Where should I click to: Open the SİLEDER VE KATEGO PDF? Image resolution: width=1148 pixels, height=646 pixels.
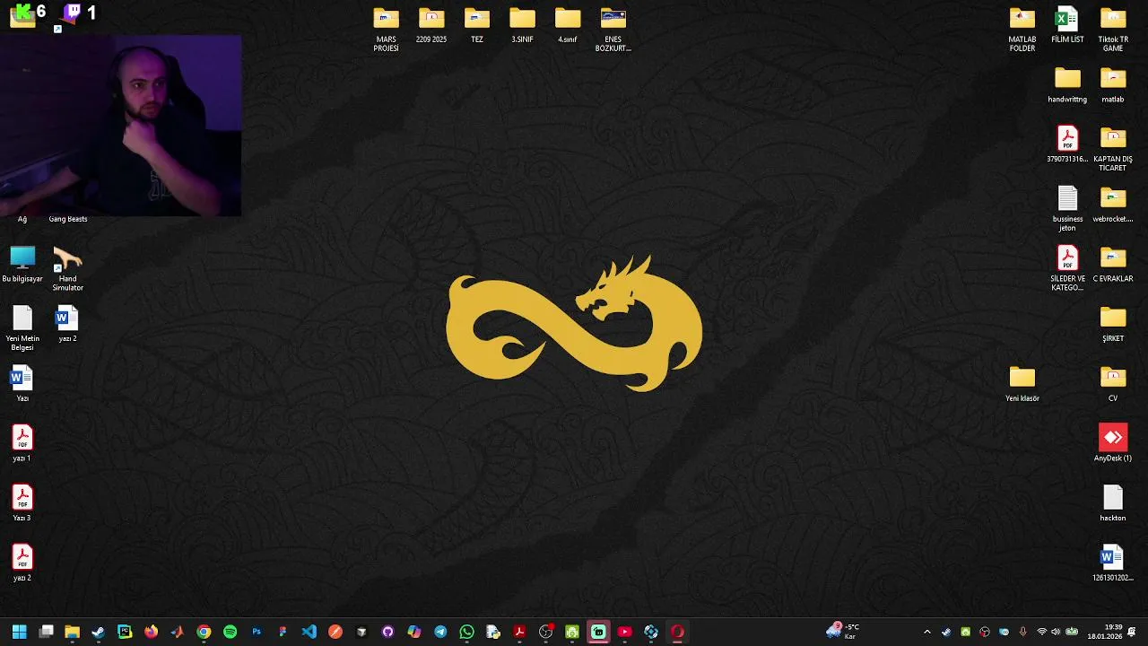point(1067,269)
